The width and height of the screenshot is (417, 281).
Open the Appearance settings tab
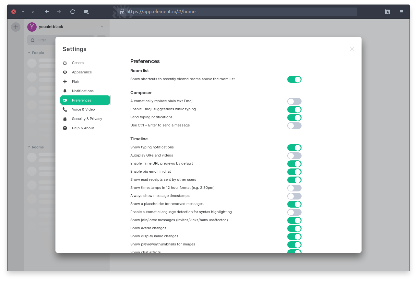coord(82,72)
